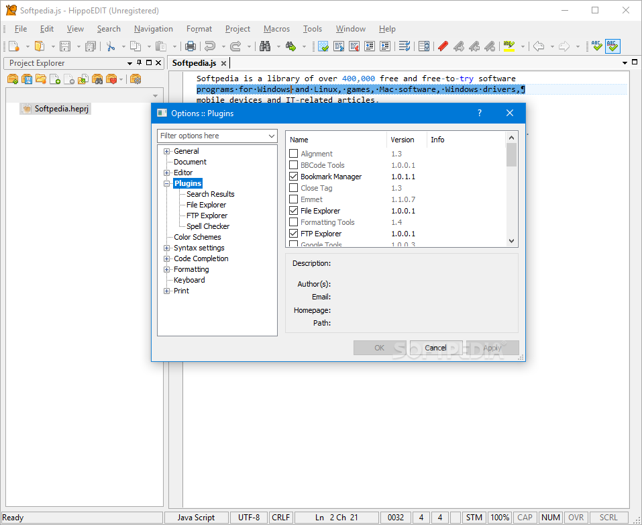Screen dimensions: 642x525
Task: Click the decrease indent toolbar icon
Action: [370, 46]
